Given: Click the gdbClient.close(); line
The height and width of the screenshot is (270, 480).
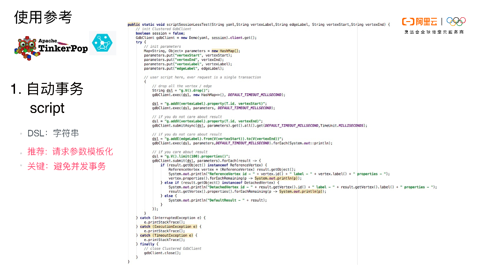Looking at the screenshot, I should tap(162, 253).
